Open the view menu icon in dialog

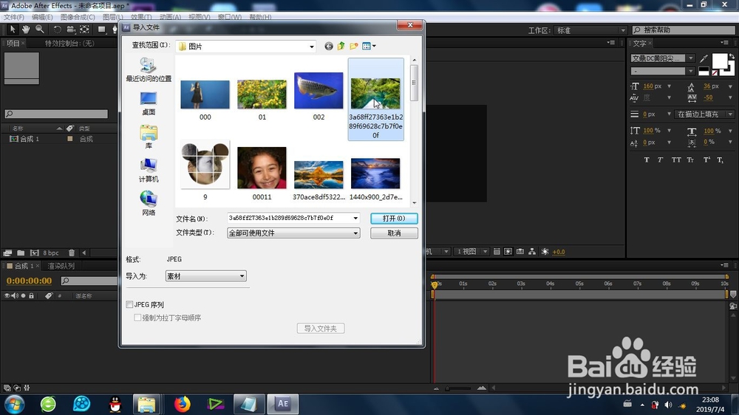pyautogui.click(x=369, y=47)
